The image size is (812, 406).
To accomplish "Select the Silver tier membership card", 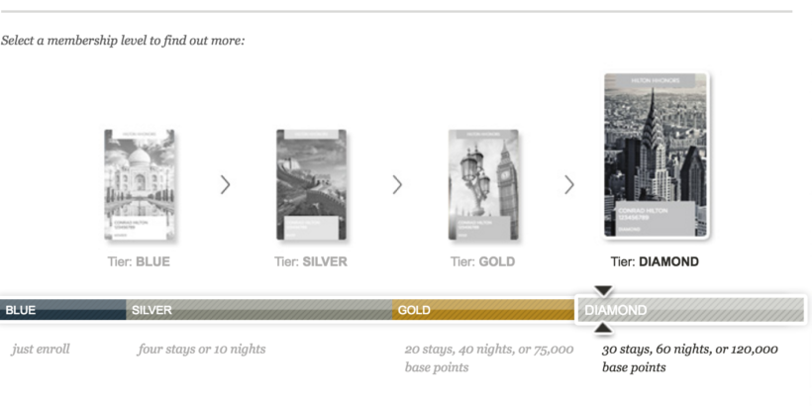I will click(x=311, y=185).
